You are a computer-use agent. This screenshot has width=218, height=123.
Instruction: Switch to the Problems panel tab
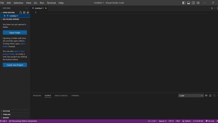coord(37,96)
